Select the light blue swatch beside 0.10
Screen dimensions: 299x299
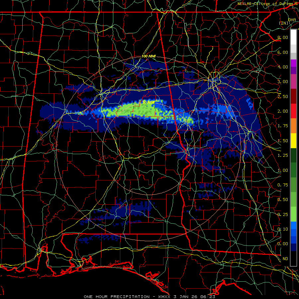coord(293,225)
